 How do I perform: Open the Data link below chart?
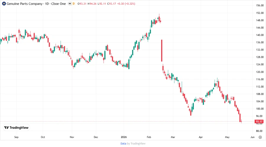123,144
